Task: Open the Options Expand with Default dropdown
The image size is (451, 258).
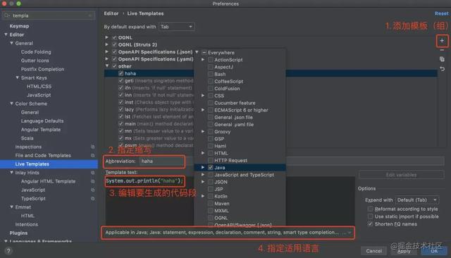Action: coord(416,200)
